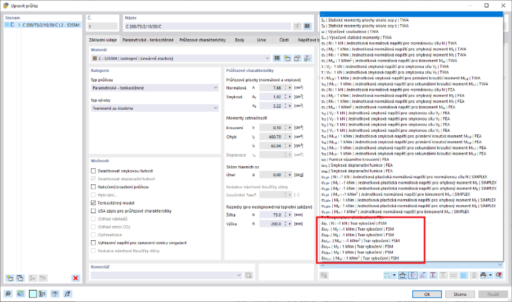
Task: Switch to Parametrické - tenkostěnné tab
Action: (x=148, y=40)
